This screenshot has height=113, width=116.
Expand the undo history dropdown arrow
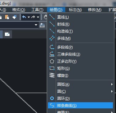(x=29, y=17)
